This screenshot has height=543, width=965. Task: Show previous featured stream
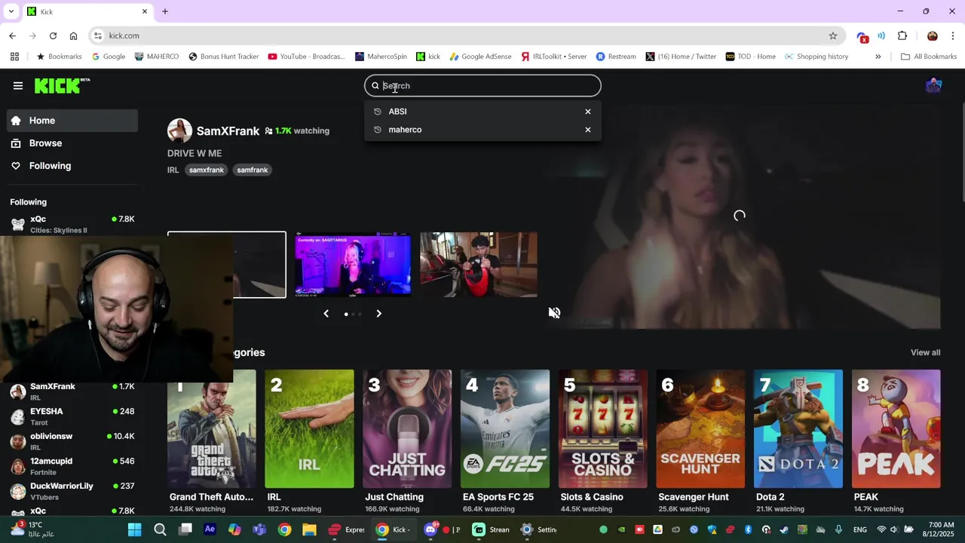326,314
